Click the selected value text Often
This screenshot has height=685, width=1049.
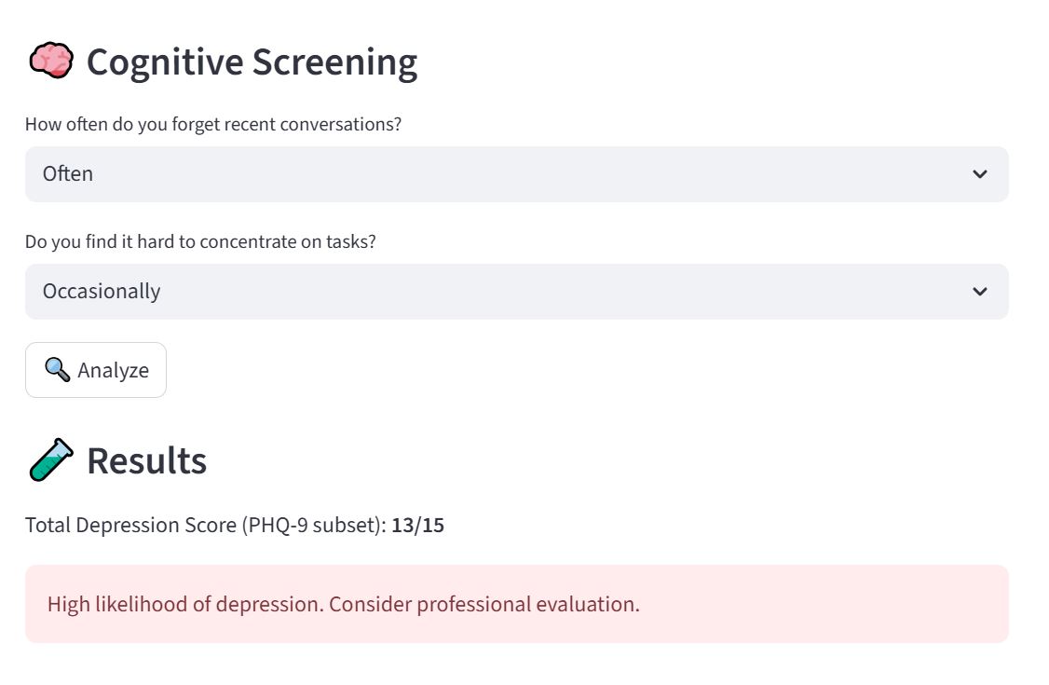click(68, 174)
